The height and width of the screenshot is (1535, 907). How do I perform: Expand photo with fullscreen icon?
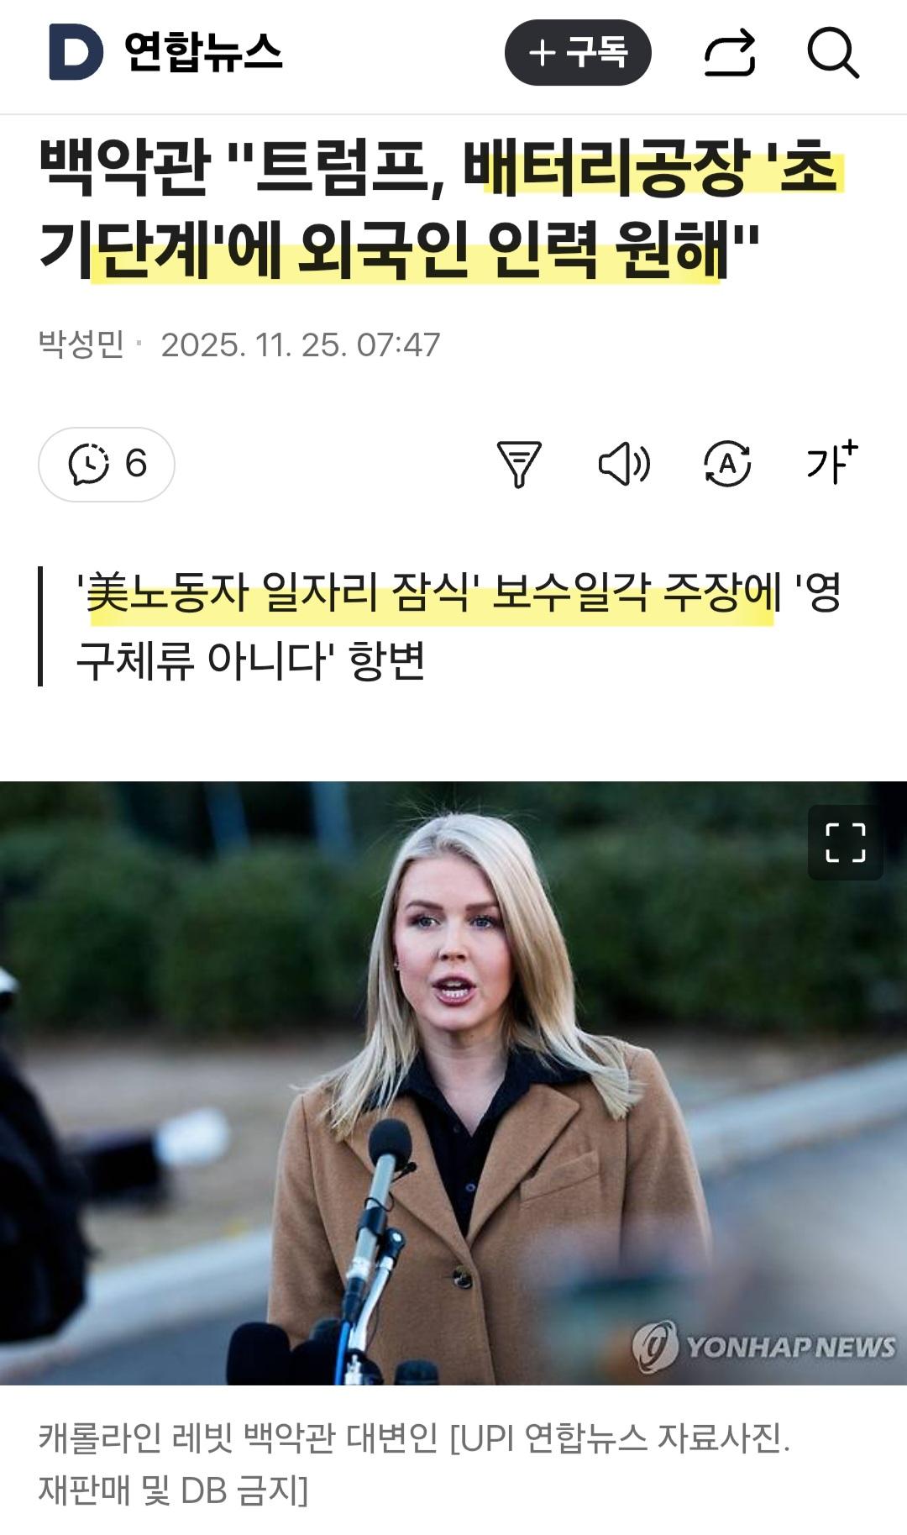pyautogui.click(x=845, y=843)
